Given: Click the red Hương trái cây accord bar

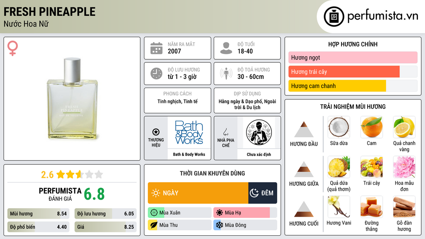Looking at the screenshot, I should pyautogui.click(x=344, y=72).
